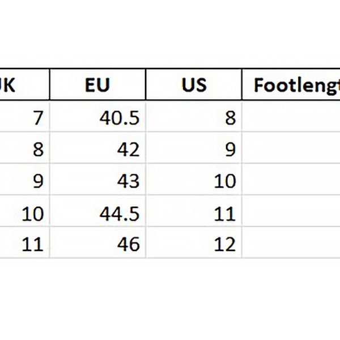This screenshot has width=340, height=340.
Task: Click the UK cell in the EU 40.5 row
Action: click(x=25, y=118)
